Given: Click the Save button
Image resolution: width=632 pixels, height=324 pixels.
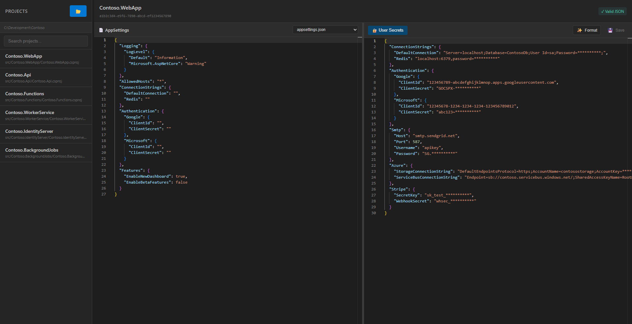Looking at the screenshot, I should pos(616,30).
